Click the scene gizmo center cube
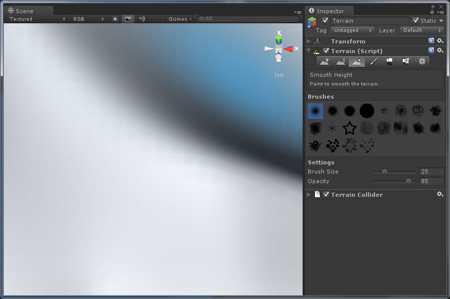The height and width of the screenshot is (299, 450). tap(278, 50)
